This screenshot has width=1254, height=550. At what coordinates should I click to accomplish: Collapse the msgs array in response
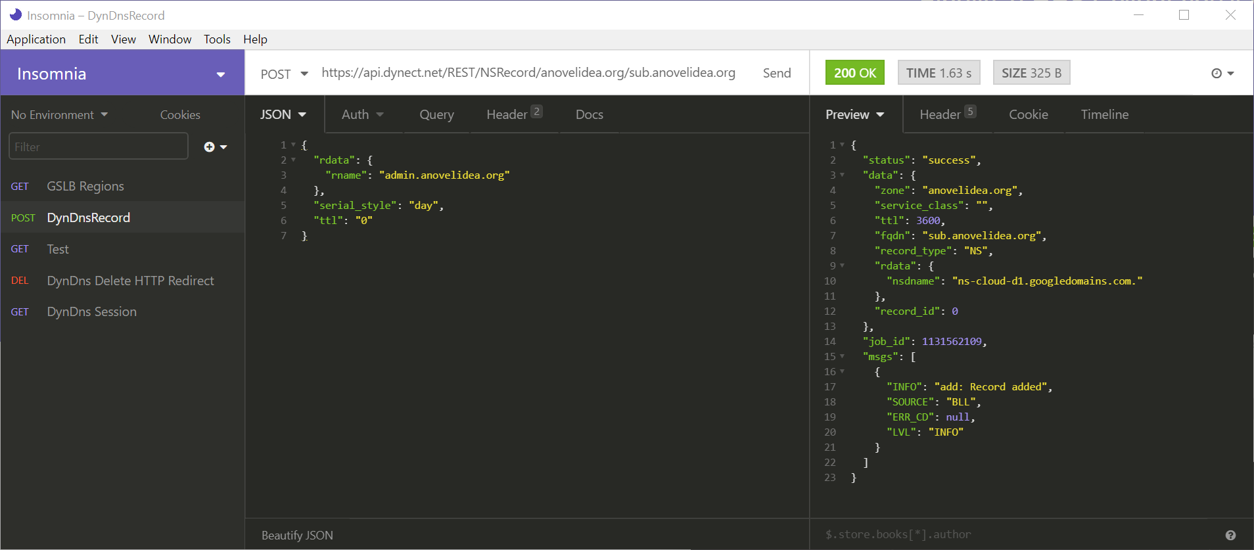842,356
